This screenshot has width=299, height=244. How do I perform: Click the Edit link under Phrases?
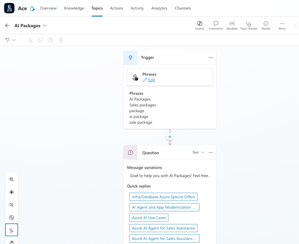click(151, 80)
